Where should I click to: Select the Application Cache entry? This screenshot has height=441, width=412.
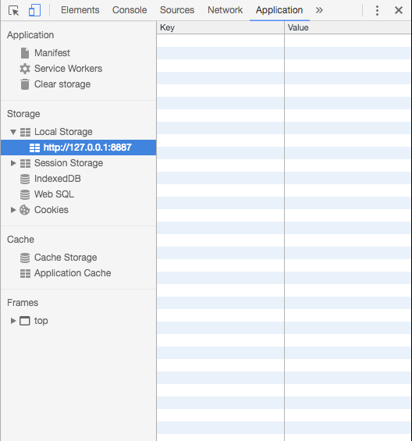point(73,273)
